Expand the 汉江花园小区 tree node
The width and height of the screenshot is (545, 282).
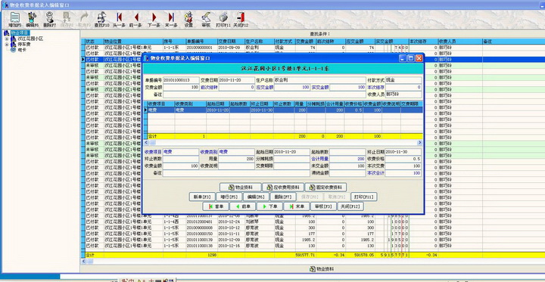point(6,39)
